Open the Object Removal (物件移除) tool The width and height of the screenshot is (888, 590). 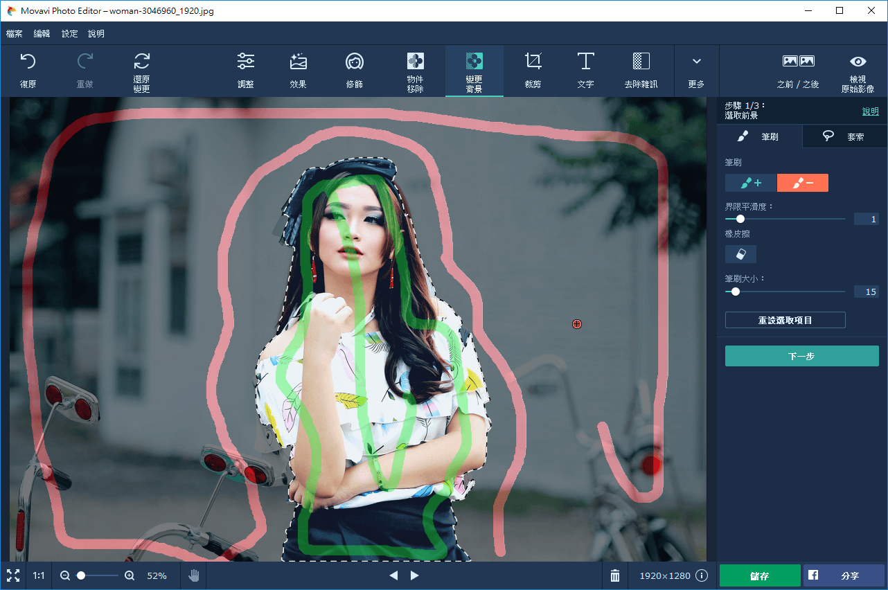pos(415,70)
